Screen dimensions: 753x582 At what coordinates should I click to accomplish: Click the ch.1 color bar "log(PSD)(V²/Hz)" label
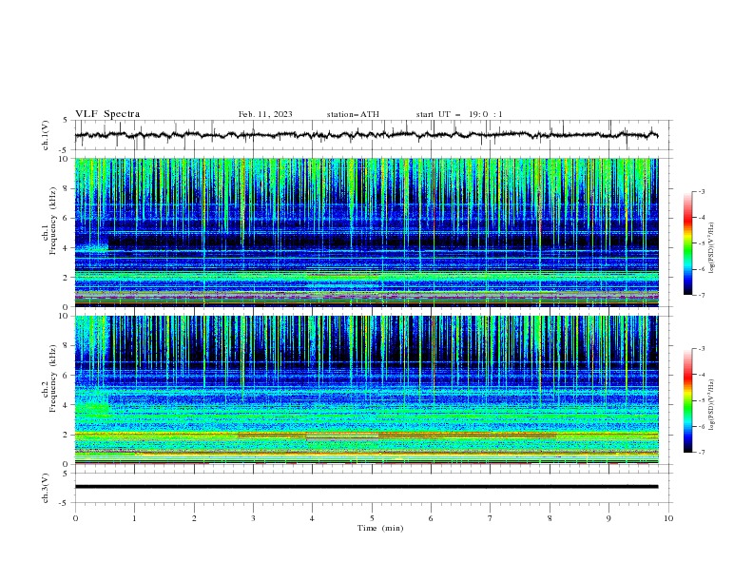pos(713,248)
